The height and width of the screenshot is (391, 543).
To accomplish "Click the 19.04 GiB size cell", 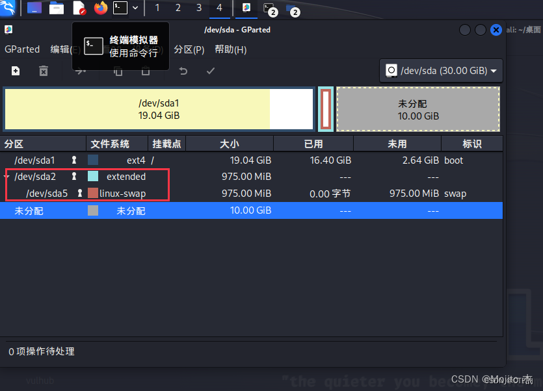I will tap(250, 160).
